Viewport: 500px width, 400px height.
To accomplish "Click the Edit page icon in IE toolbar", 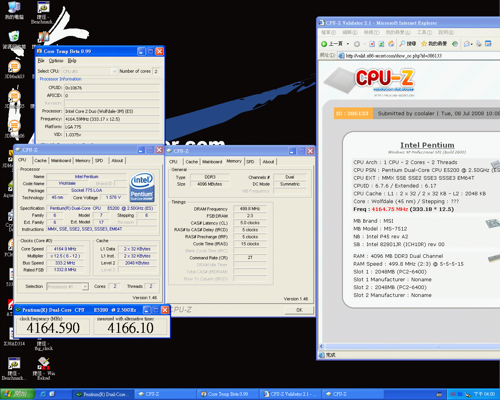I will (x=488, y=44).
